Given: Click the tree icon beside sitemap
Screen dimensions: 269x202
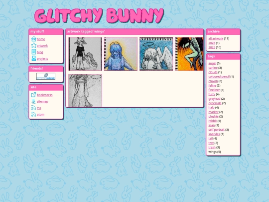Looking at the screenshot, I should tap(34, 101).
